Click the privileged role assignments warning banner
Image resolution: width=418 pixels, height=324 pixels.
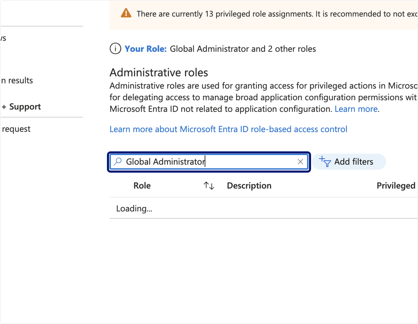(x=264, y=15)
